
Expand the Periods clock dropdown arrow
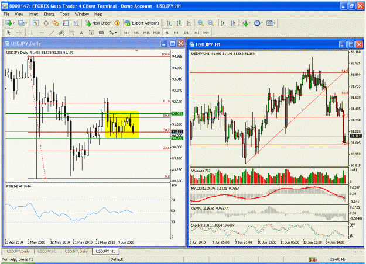click(262, 23)
